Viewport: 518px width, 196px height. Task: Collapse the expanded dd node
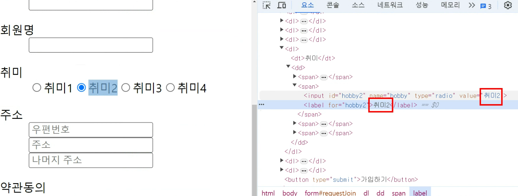(x=288, y=67)
